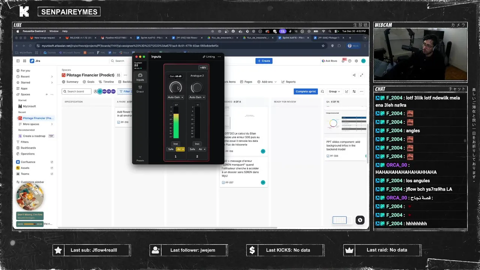Viewport: 480px width, 270px height.
Task: Open the Group dropdown on board
Action: [x=334, y=91]
